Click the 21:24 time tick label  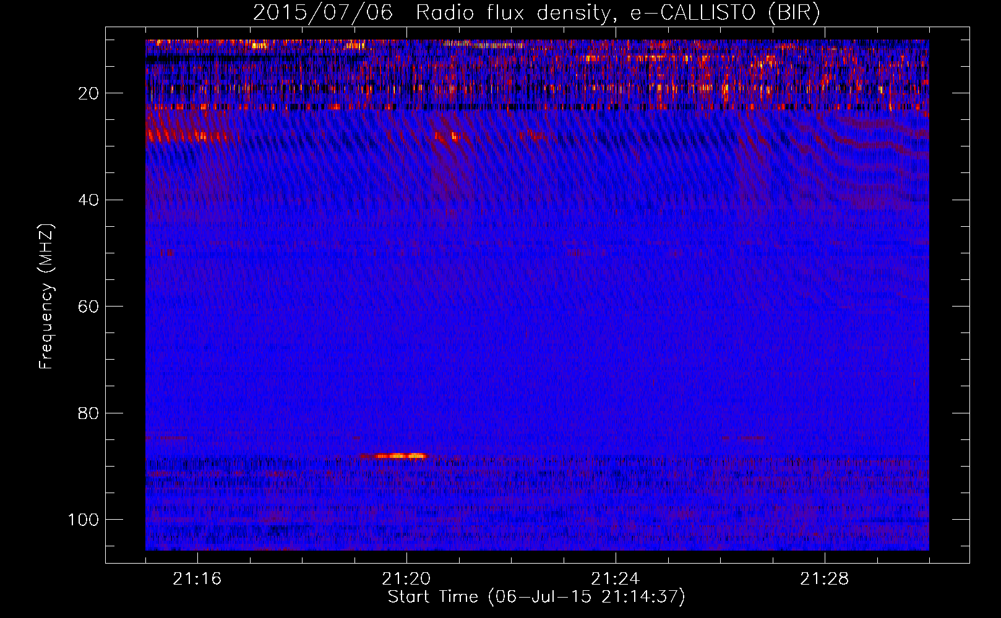(x=616, y=579)
